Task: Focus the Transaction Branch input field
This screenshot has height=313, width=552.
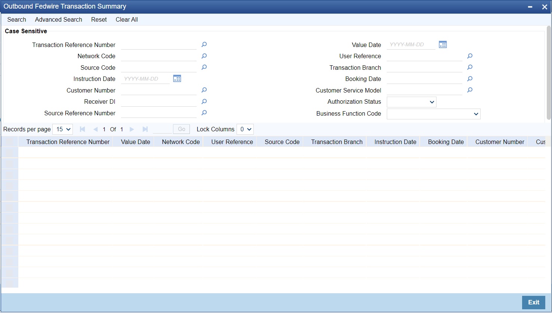Action: coord(425,68)
